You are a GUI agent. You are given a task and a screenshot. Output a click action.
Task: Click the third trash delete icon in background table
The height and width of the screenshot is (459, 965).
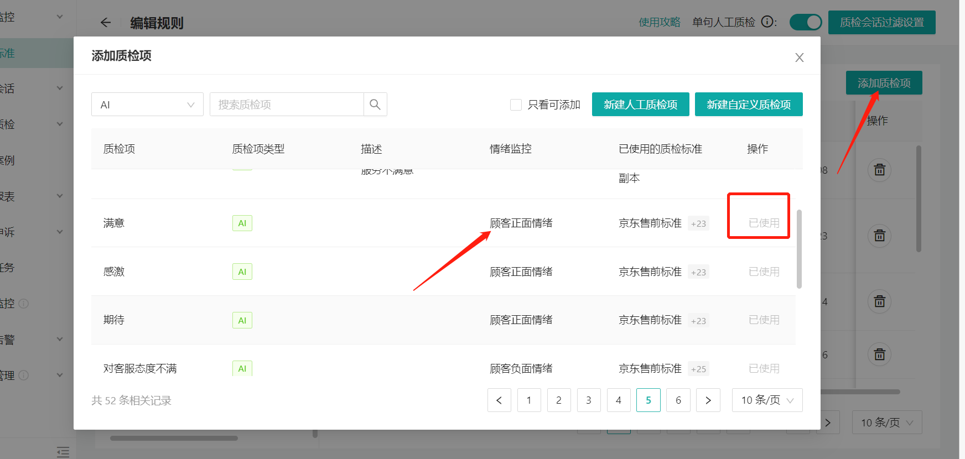tap(879, 301)
